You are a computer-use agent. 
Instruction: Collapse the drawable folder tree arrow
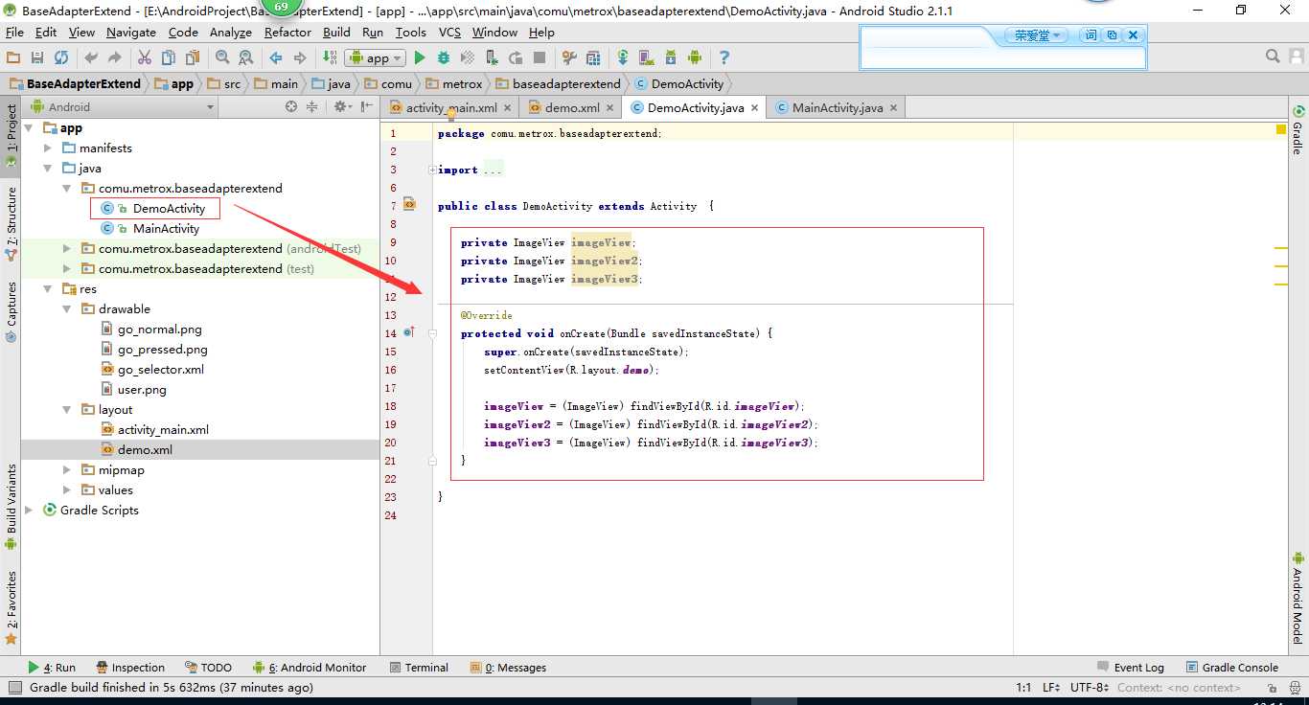click(x=67, y=308)
